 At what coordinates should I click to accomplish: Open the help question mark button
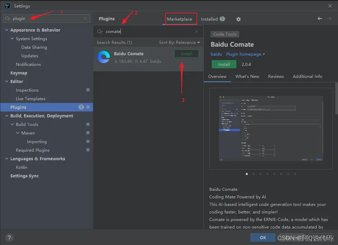(x=9, y=237)
